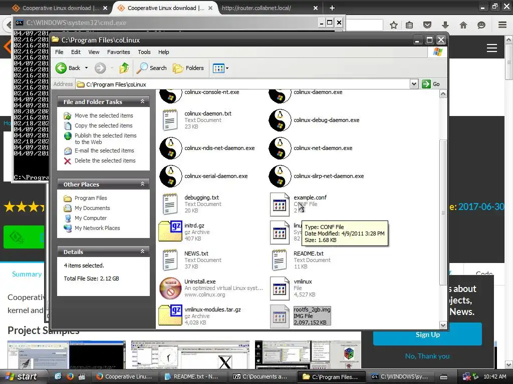Viewport: 513px width, 384px height.
Task: Open the File menu
Action: tap(59, 52)
